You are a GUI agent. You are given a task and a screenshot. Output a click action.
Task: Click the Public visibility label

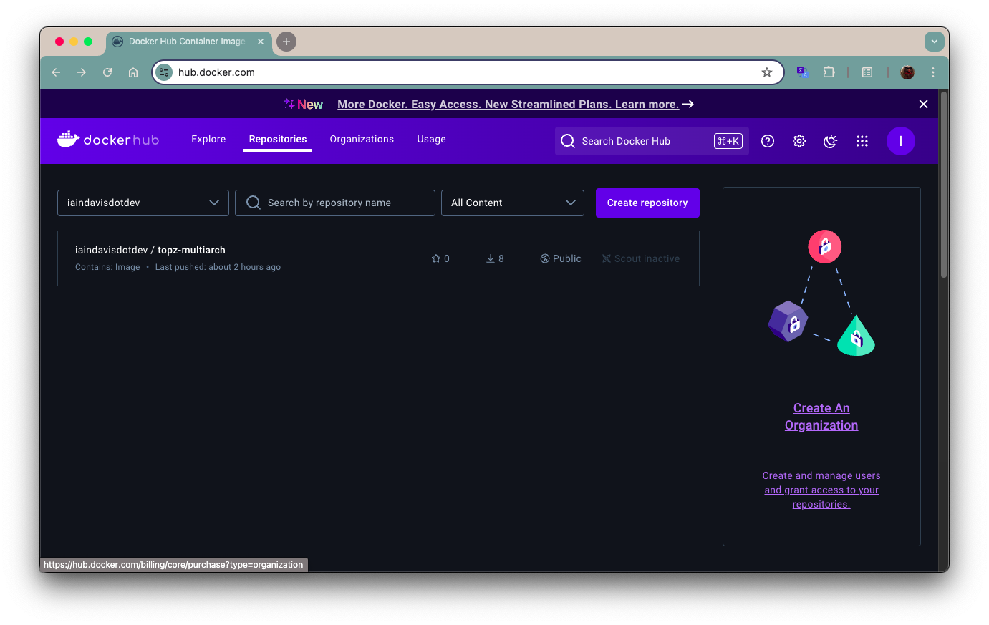coord(561,258)
